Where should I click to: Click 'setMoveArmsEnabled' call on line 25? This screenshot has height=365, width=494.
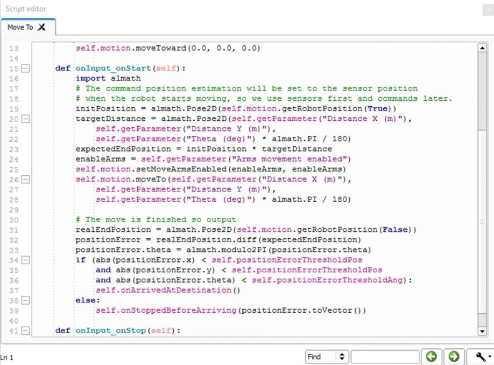coord(210,169)
